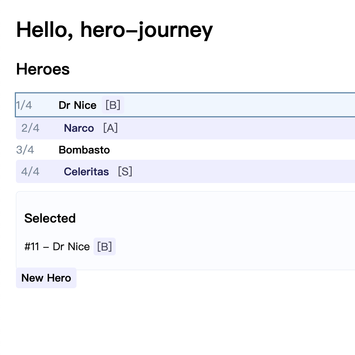Choose the Bombasto hero entry
Viewport: 355px width, 355px height.
pyautogui.click(x=84, y=150)
